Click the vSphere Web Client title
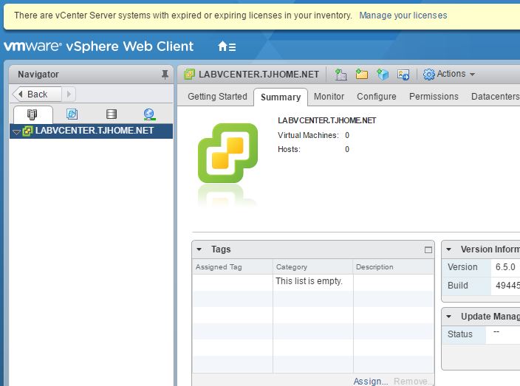 pyautogui.click(x=130, y=46)
